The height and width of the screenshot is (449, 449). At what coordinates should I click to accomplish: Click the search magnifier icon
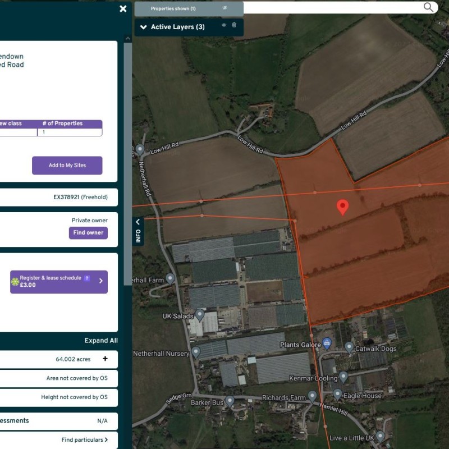(429, 7)
